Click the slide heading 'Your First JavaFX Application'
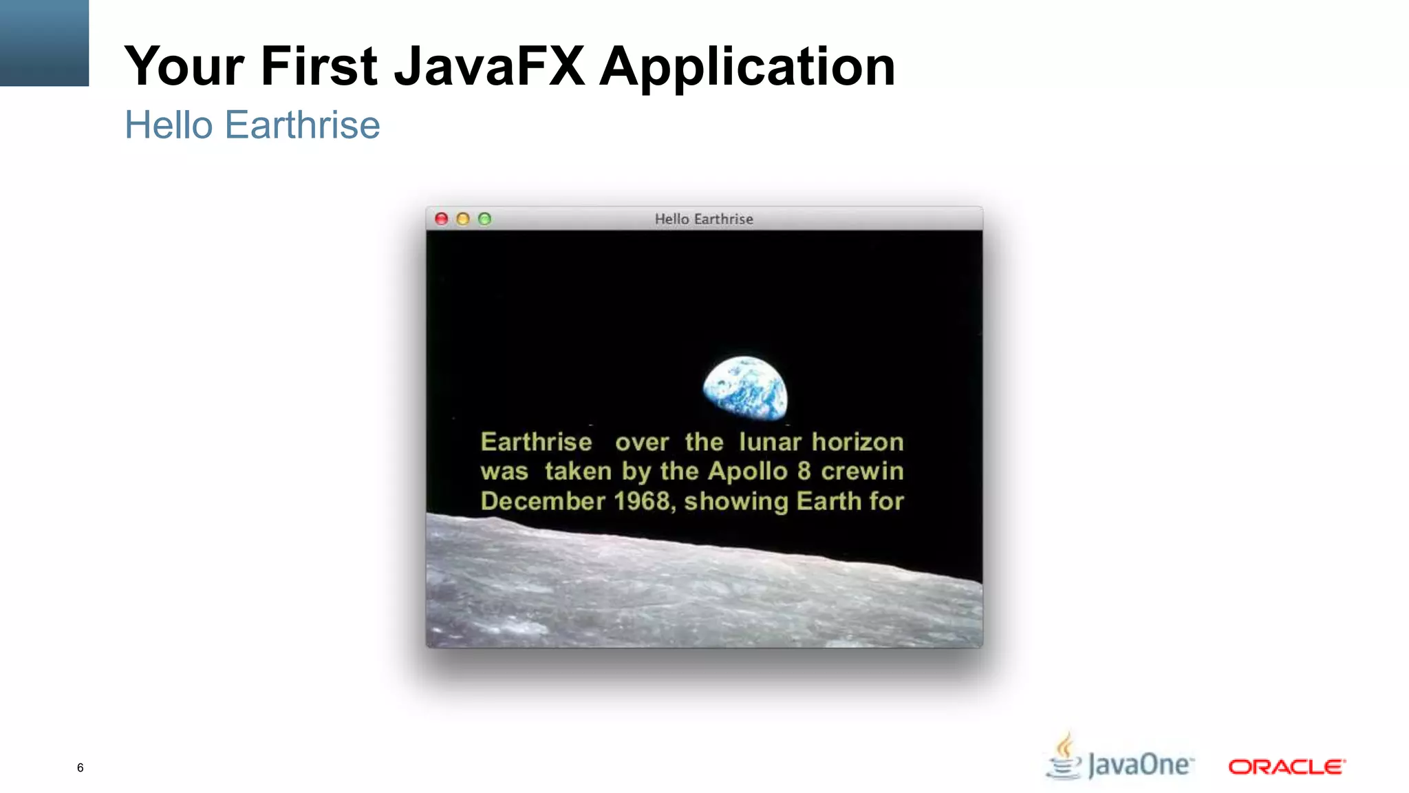 (x=510, y=66)
